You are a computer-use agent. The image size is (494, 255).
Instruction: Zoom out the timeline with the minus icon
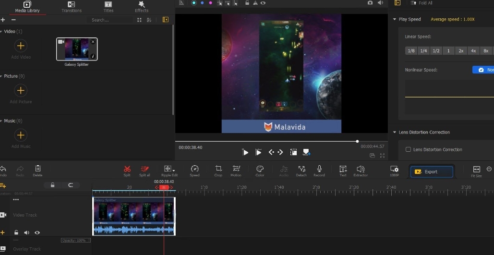click(x=489, y=169)
